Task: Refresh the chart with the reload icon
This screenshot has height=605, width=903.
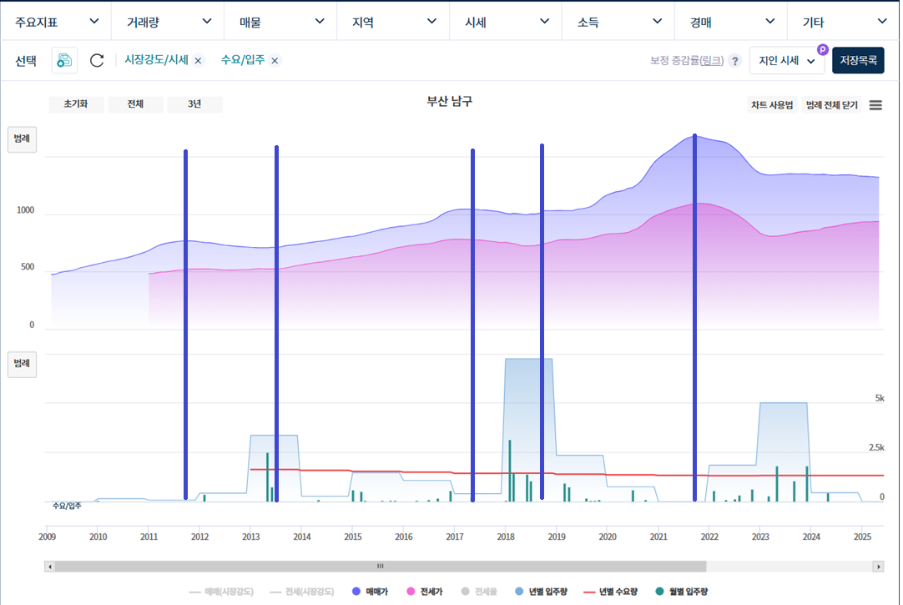Action: tap(95, 60)
